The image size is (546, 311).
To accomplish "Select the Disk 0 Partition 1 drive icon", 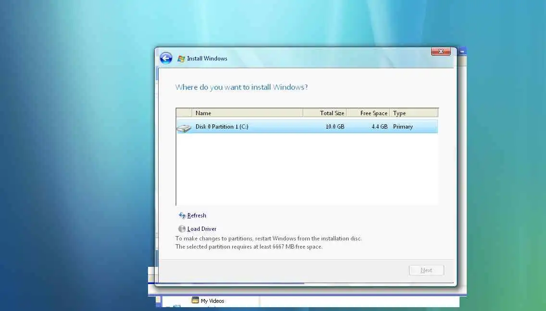I will [184, 128].
